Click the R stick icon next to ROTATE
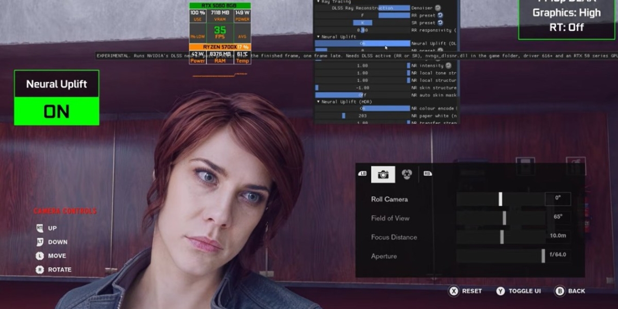This screenshot has width=618, height=309. (40, 269)
